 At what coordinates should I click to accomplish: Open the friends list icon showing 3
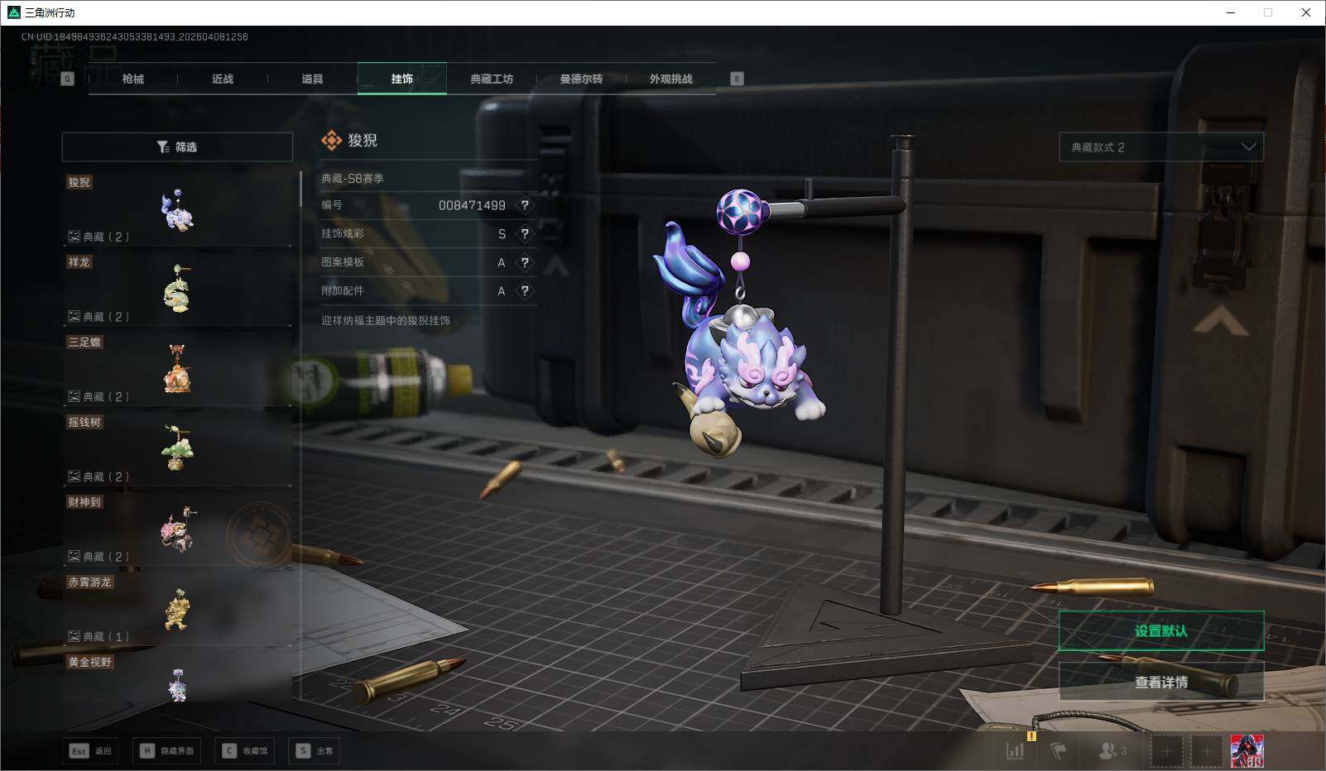1109,750
